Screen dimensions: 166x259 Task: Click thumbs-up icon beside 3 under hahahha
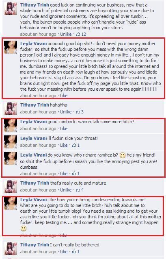[78, 112]
